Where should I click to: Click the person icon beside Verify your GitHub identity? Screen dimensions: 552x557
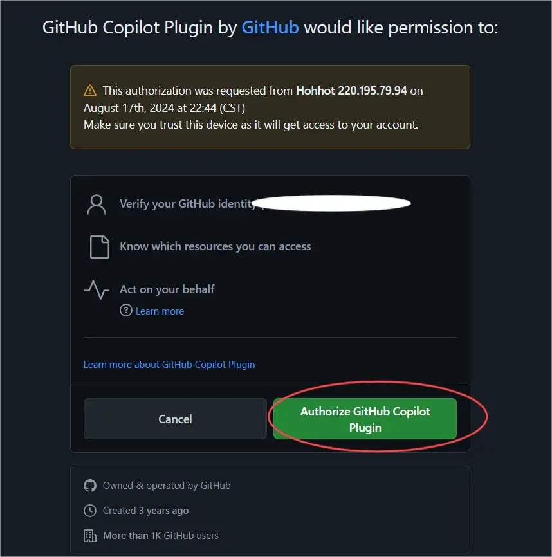coord(97,205)
